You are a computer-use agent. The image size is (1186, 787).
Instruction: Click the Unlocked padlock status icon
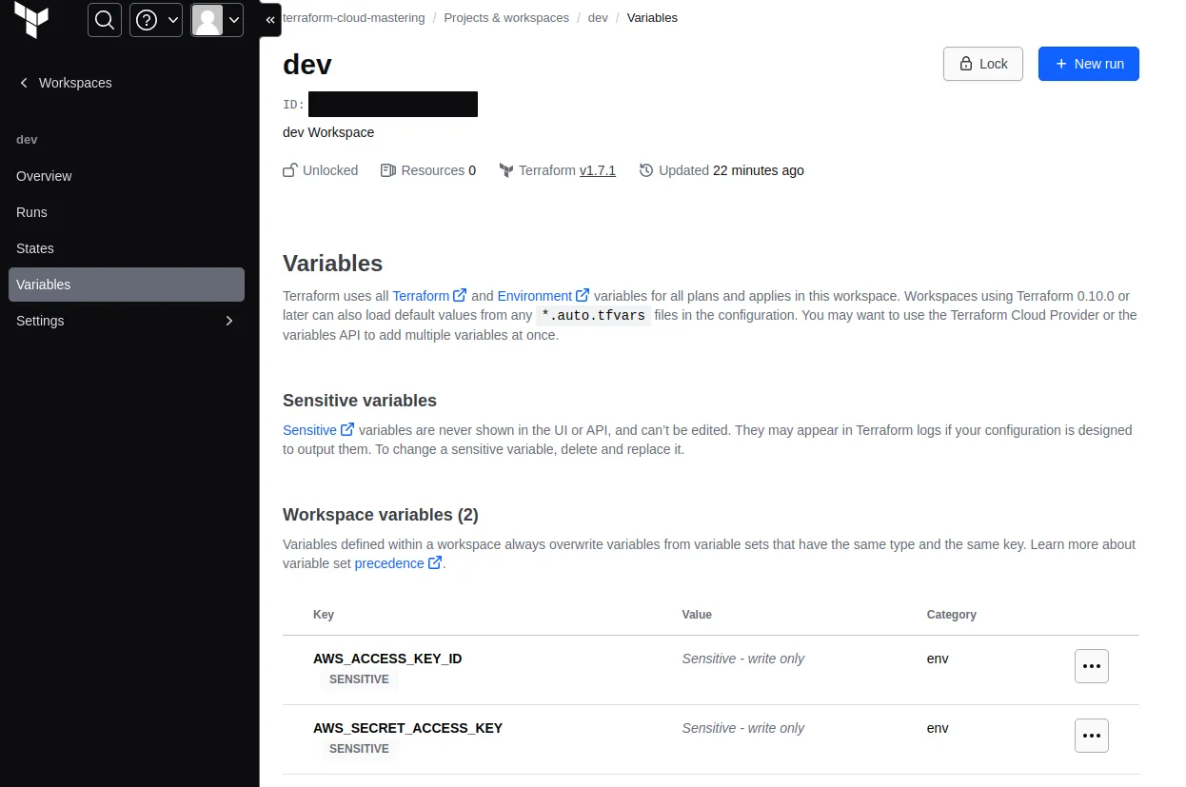(x=288, y=169)
